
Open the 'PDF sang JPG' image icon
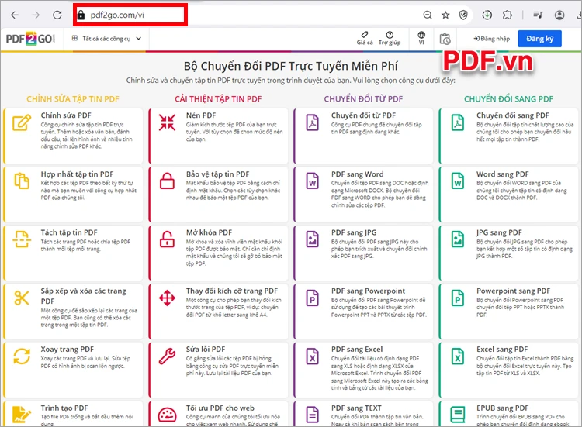[x=312, y=239]
